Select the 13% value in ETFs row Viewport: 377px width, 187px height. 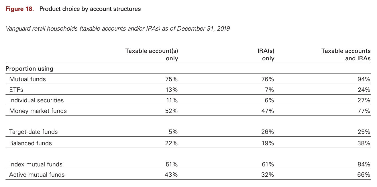pos(172,90)
